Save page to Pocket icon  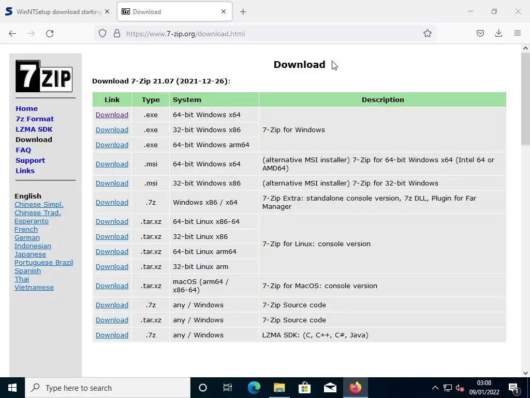coord(480,34)
